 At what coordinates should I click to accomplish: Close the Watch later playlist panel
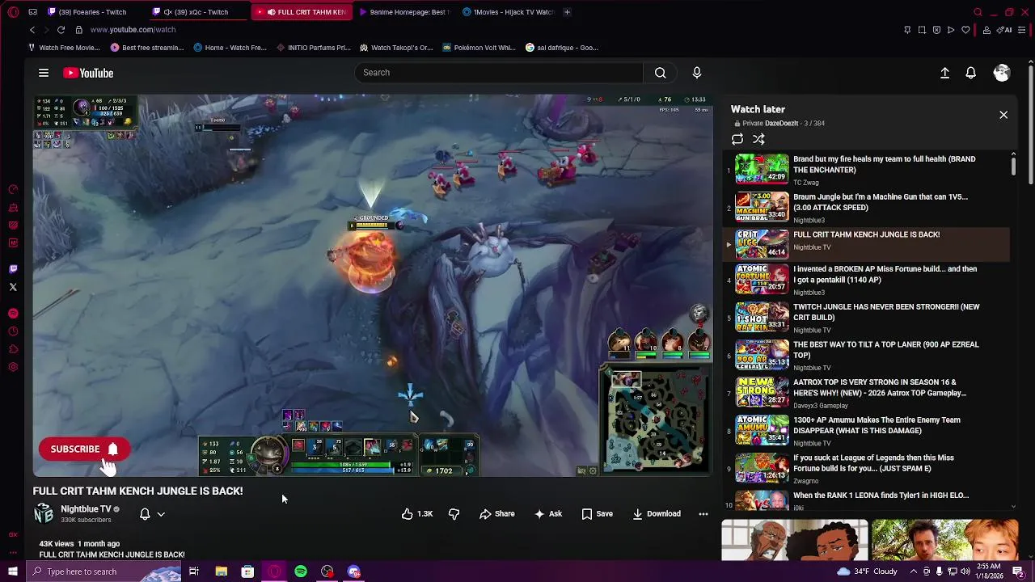coord(1003,115)
